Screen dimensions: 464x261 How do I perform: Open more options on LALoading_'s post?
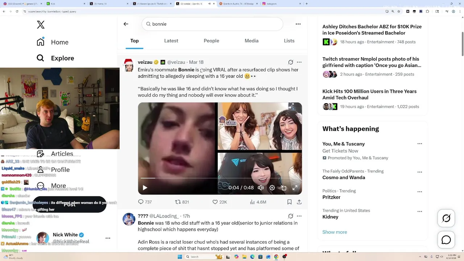tap(299, 216)
